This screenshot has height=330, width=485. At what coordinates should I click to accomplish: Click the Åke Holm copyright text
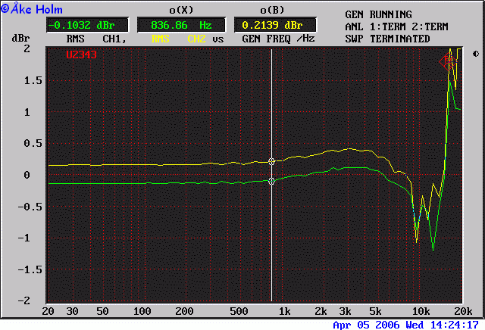(x=32, y=9)
